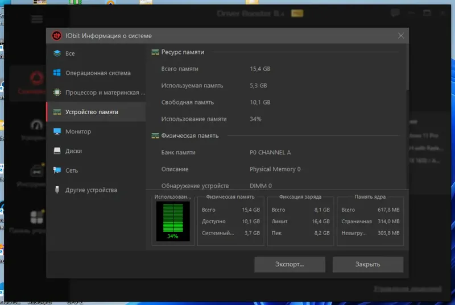
Task: Switch to the Сеть tab
Action: pyautogui.click(x=96, y=170)
